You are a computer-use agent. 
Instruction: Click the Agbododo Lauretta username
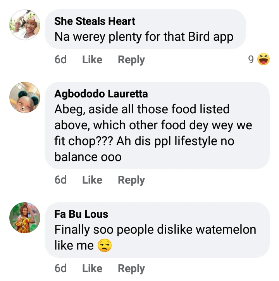pyautogui.click(x=101, y=94)
